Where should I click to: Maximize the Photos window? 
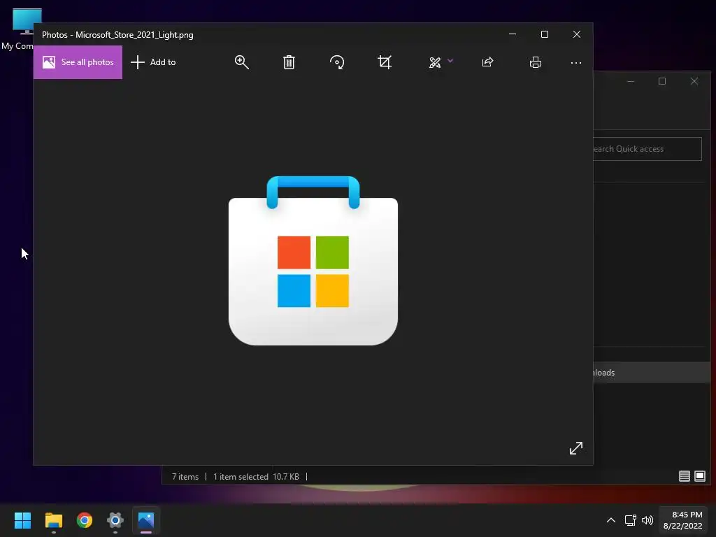click(544, 34)
